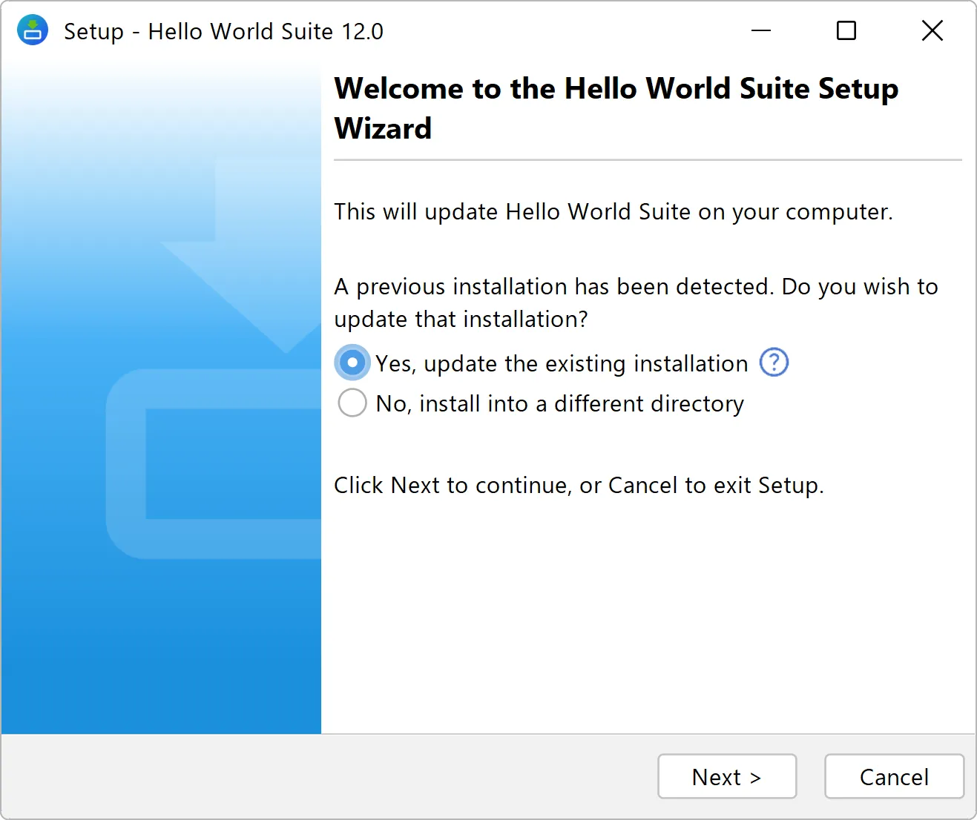Click the separator line below the welcome heading
This screenshot has width=977, height=820.
pos(648,159)
